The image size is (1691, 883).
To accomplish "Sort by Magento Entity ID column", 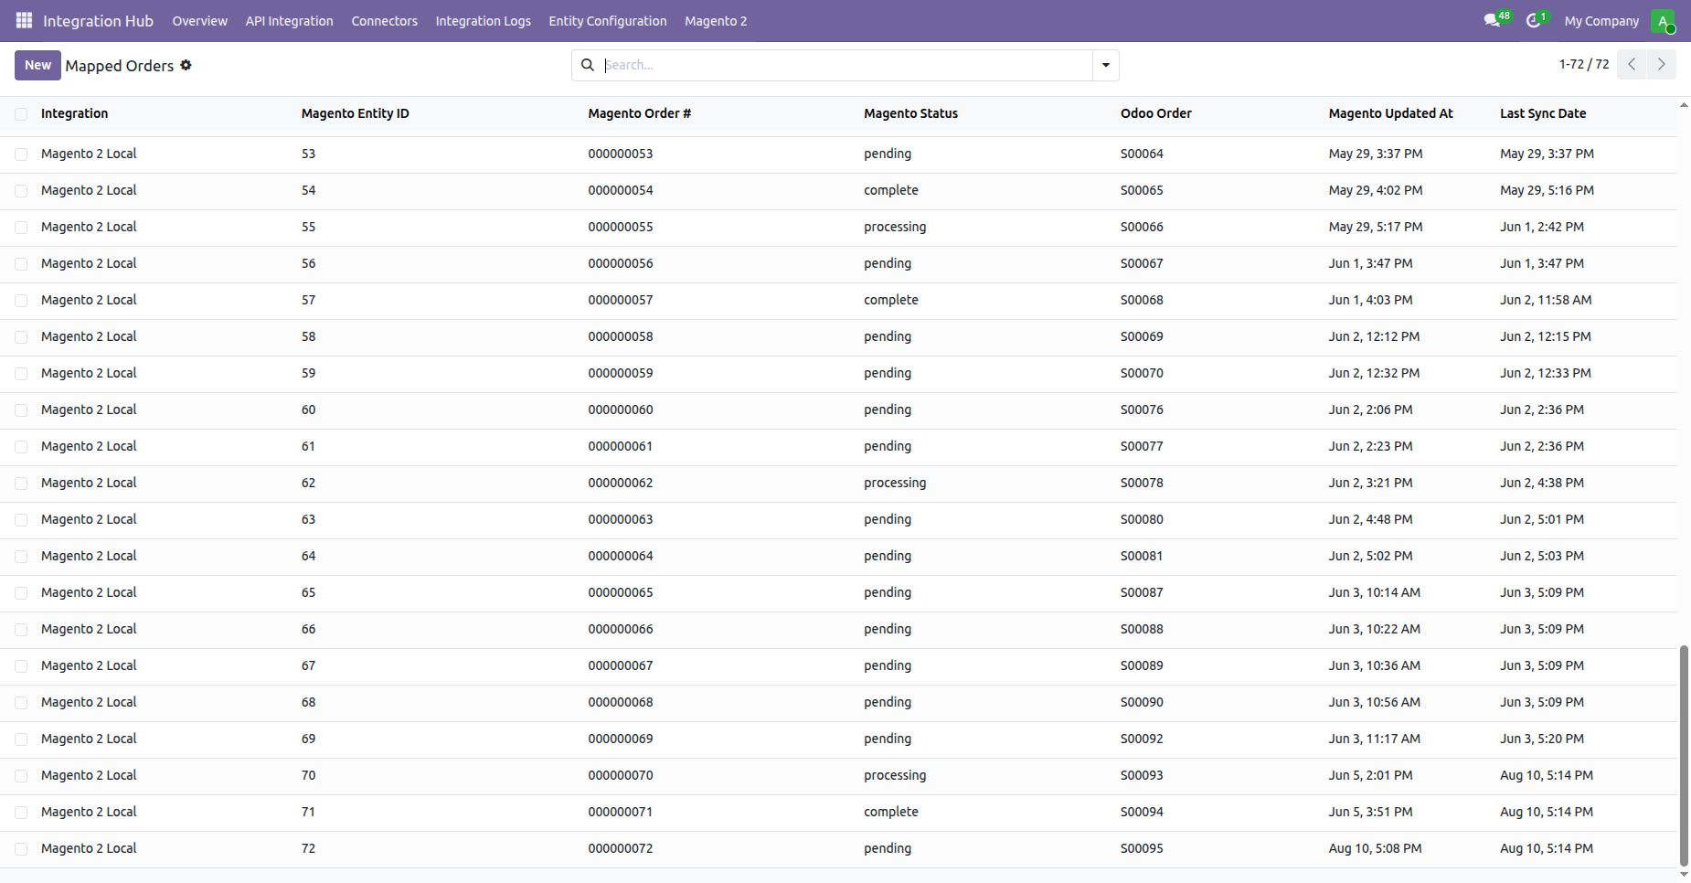I will (355, 113).
